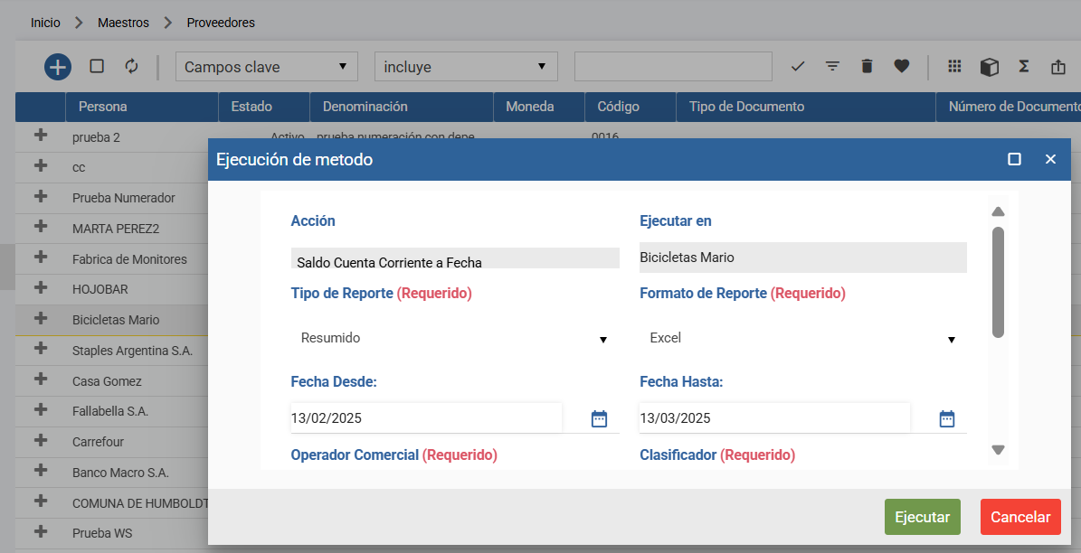The width and height of the screenshot is (1081, 553).
Task: Toggle the select-all checkbox in toolbar
Action: [x=97, y=66]
